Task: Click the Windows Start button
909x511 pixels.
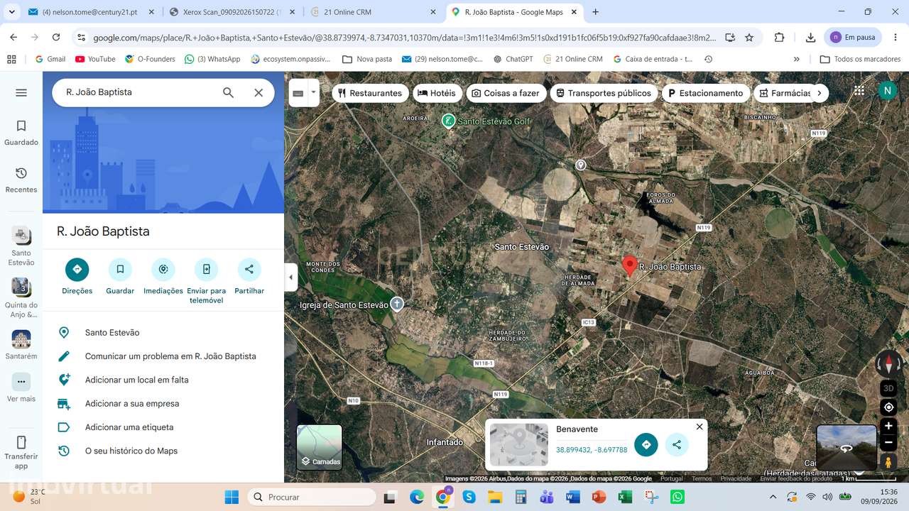Action: [x=232, y=497]
